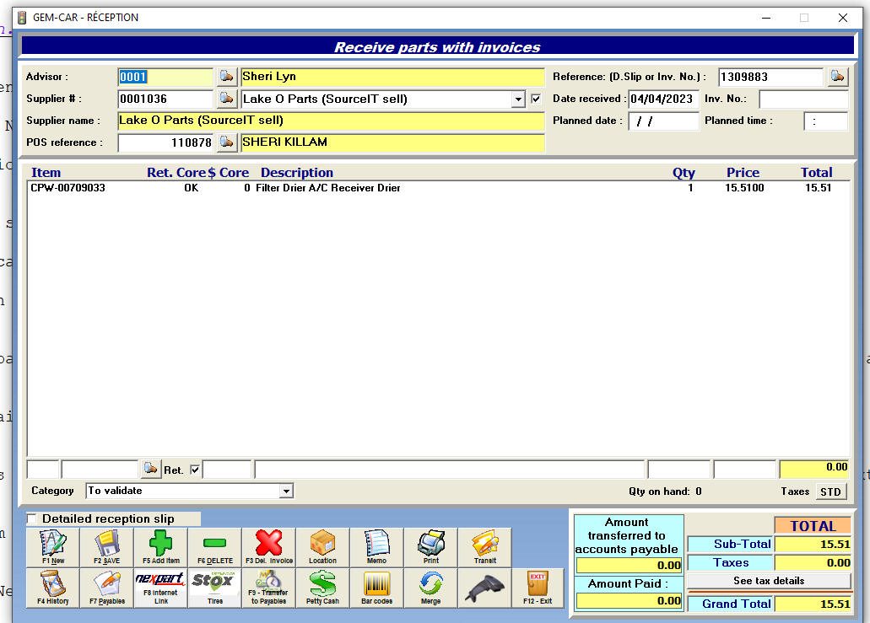Minimize the GEM-CAR window
The height and width of the screenshot is (623, 870).
click(x=766, y=18)
